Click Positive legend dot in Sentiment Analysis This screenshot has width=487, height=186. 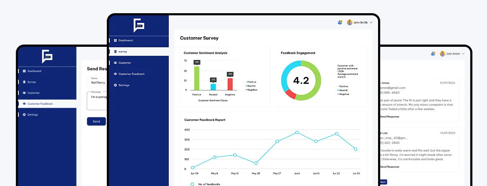coord(246,82)
